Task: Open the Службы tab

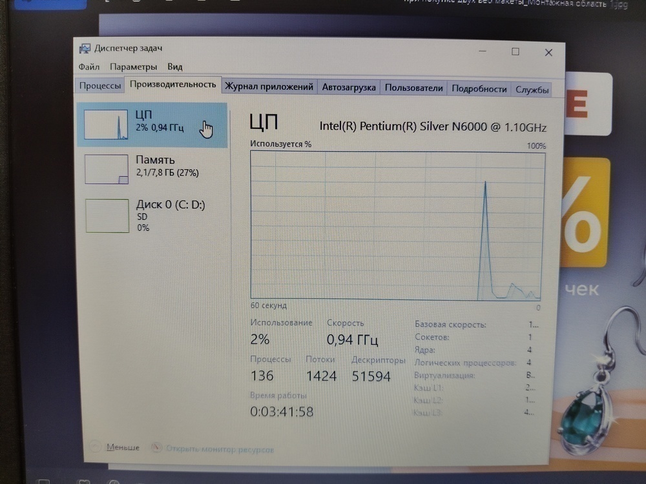Action: pos(532,90)
